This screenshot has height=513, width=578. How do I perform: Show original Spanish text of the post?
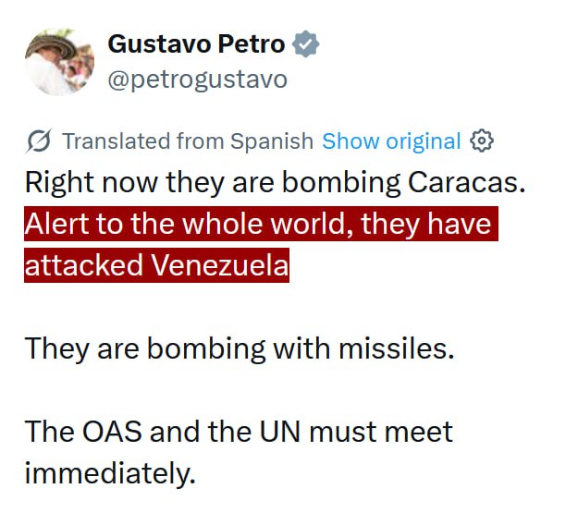[x=390, y=141]
